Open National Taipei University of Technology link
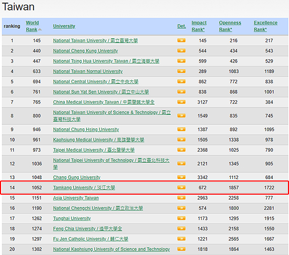 (x=111, y=164)
